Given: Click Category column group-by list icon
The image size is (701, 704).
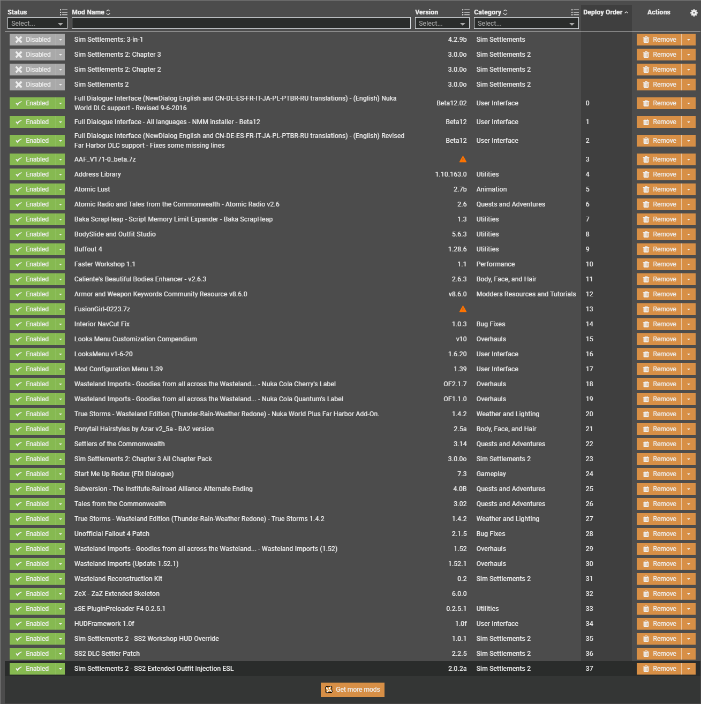Looking at the screenshot, I should coord(575,12).
